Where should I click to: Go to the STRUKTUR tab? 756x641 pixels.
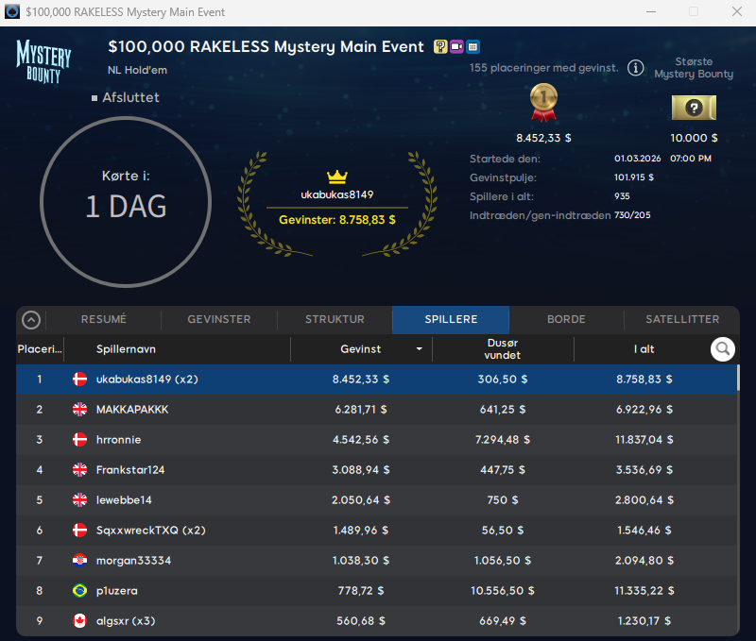[335, 319]
